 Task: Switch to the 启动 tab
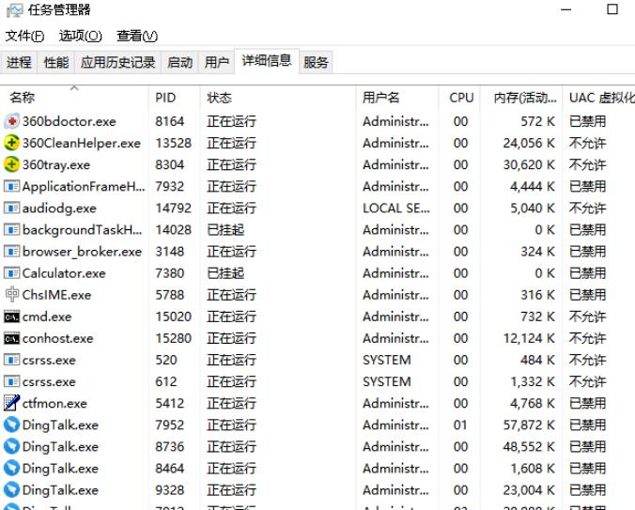pos(179,62)
